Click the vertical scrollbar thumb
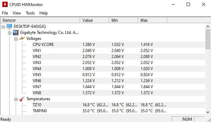 pyautogui.click(x=208, y=39)
